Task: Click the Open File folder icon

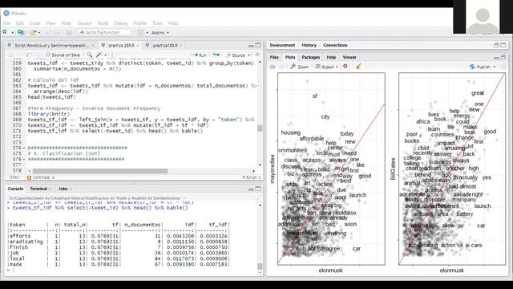Action: point(32,32)
